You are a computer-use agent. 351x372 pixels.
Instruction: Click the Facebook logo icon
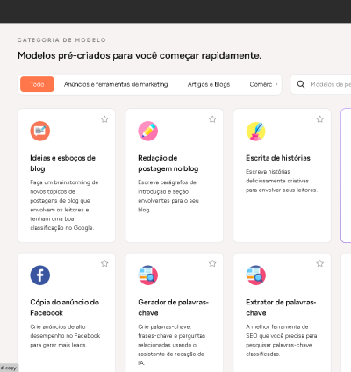pos(40,275)
